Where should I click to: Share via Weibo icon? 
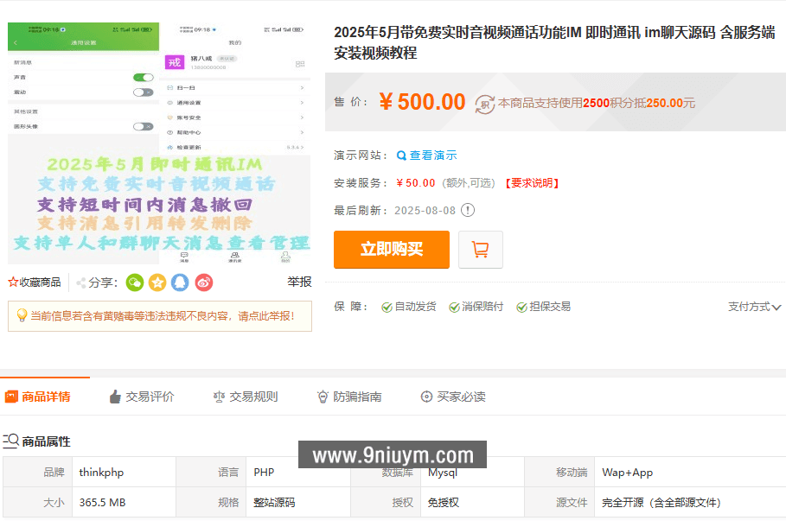[x=202, y=283]
